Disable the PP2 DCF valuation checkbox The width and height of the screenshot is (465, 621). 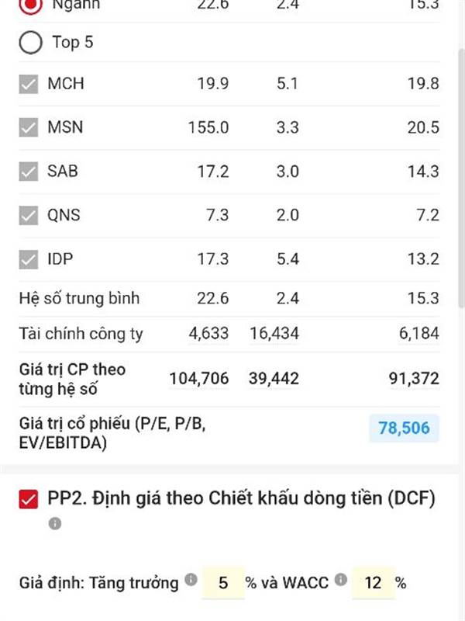pos(29,499)
